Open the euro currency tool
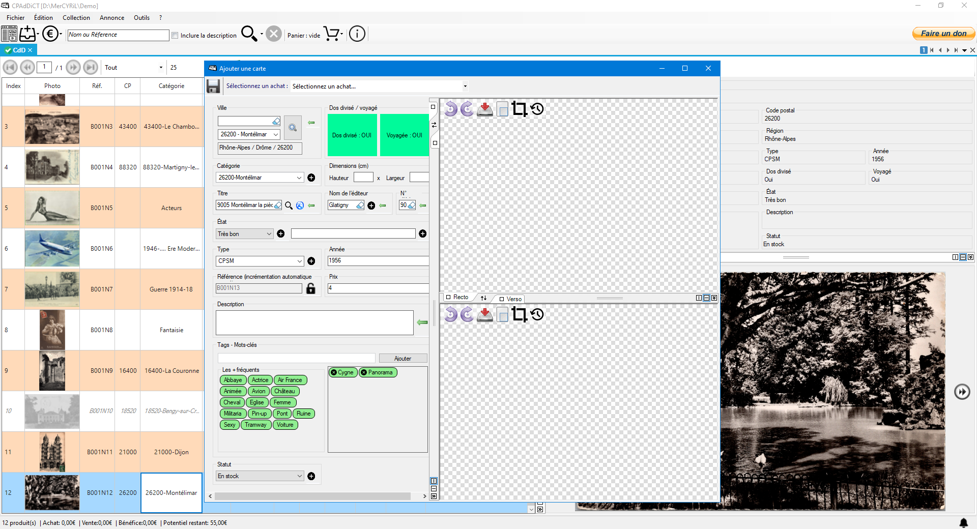This screenshot has height=529, width=977. click(50, 34)
